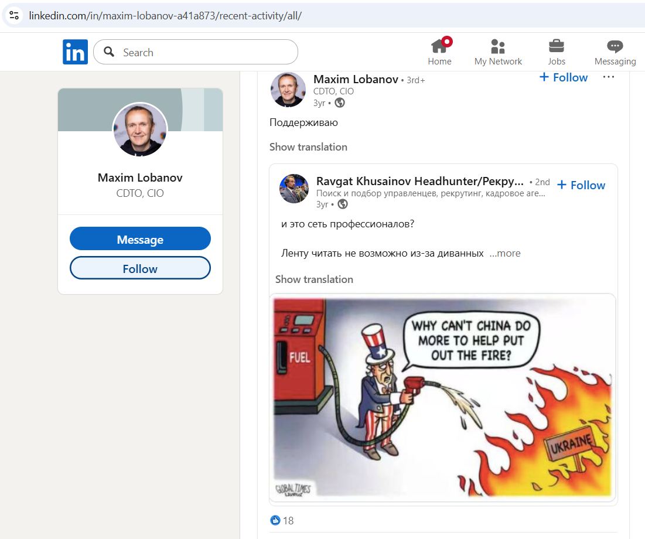Click the like reaction icon showing 18

click(275, 520)
